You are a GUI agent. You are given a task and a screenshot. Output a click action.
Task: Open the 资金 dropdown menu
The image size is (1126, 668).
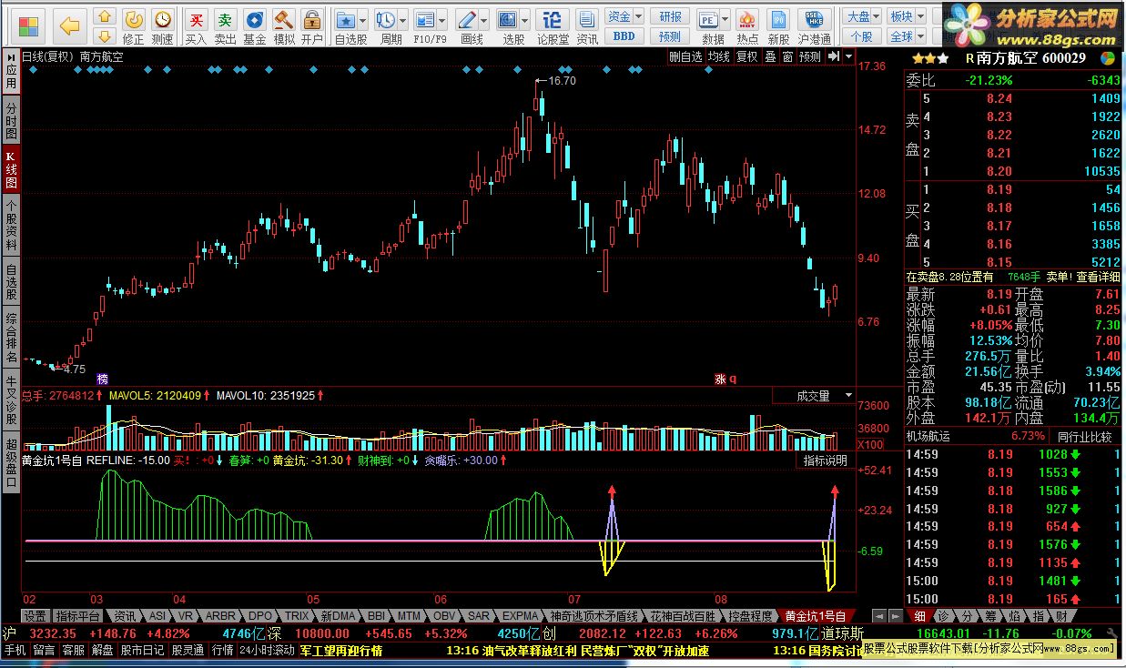[624, 16]
